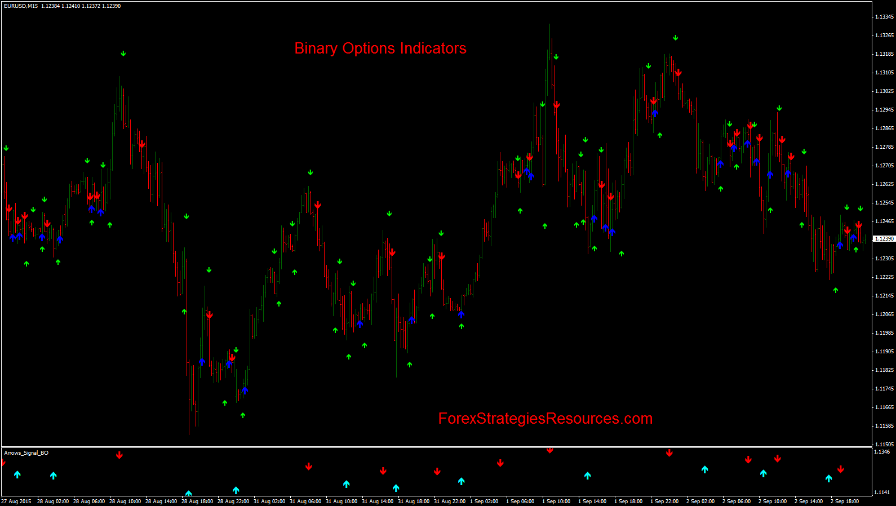Click the 31 Aug 10:00 time label

pyautogui.click(x=341, y=501)
